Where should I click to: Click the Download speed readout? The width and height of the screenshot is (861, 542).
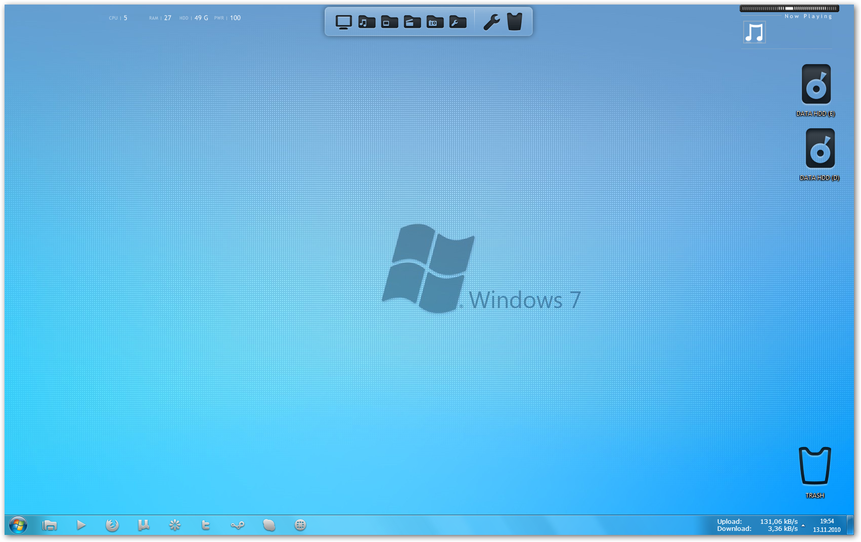[757, 529]
